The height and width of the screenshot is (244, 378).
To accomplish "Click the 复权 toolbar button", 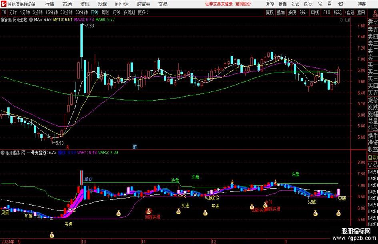I will click(x=270, y=12).
